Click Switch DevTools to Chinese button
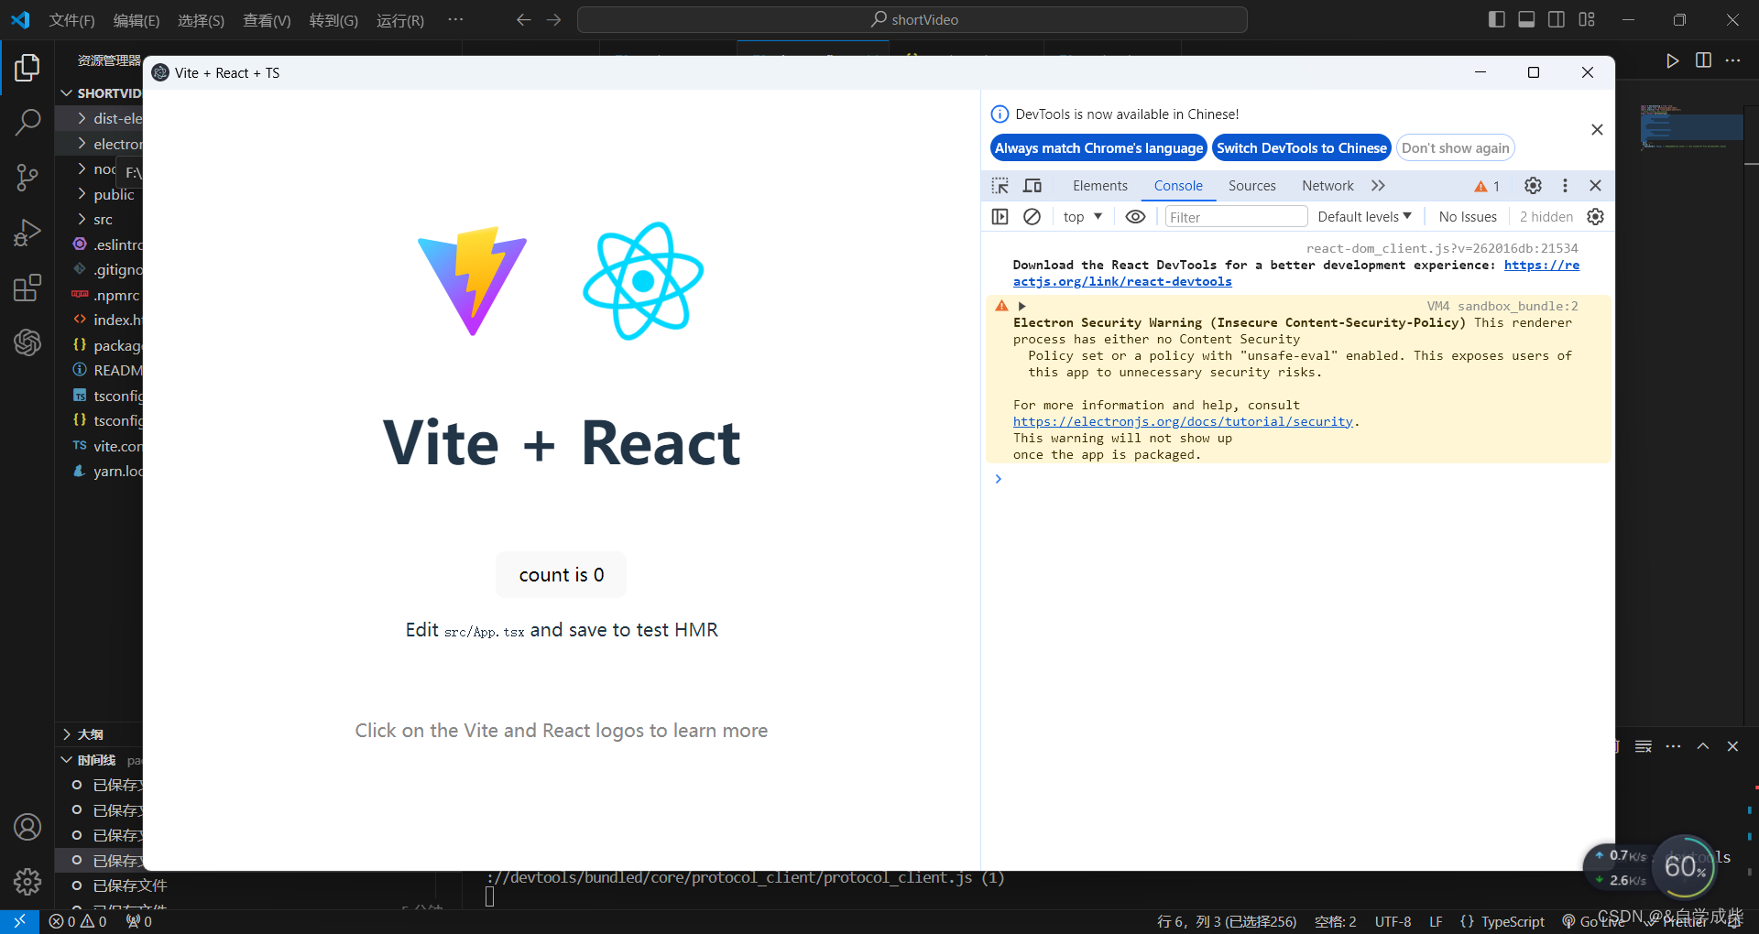Image resolution: width=1759 pixels, height=934 pixels. [1302, 147]
